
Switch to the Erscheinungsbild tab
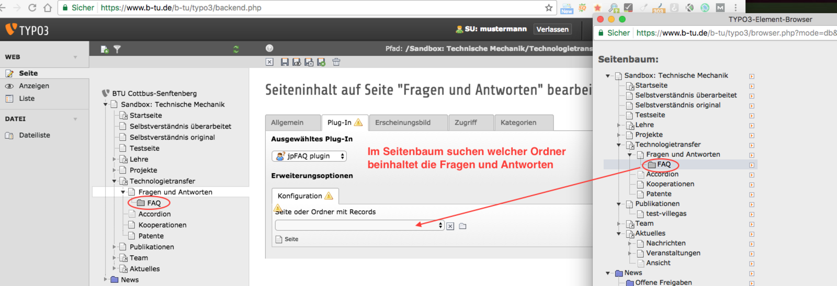tap(403, 122)
